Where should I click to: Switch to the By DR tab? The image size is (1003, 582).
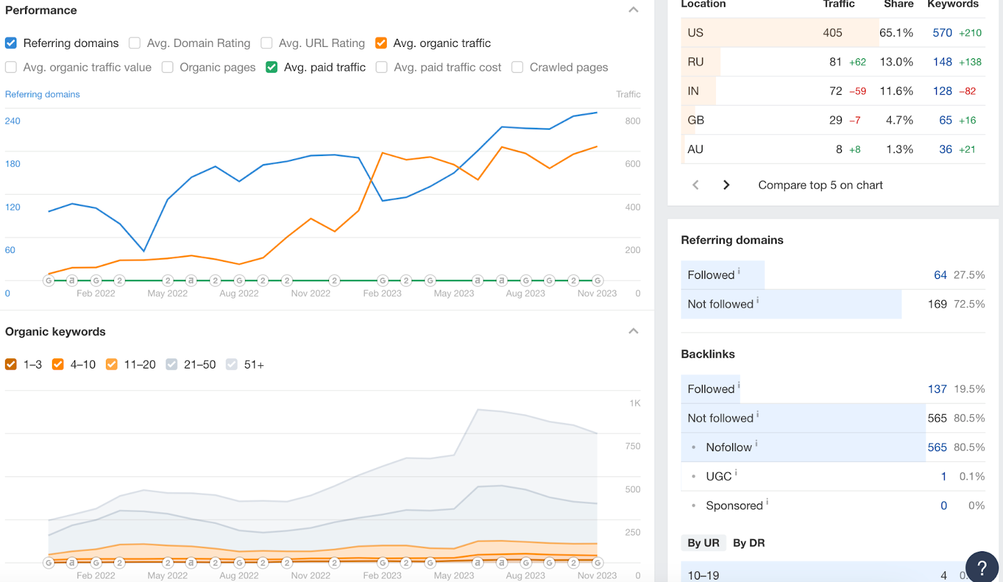pos(748,543)
